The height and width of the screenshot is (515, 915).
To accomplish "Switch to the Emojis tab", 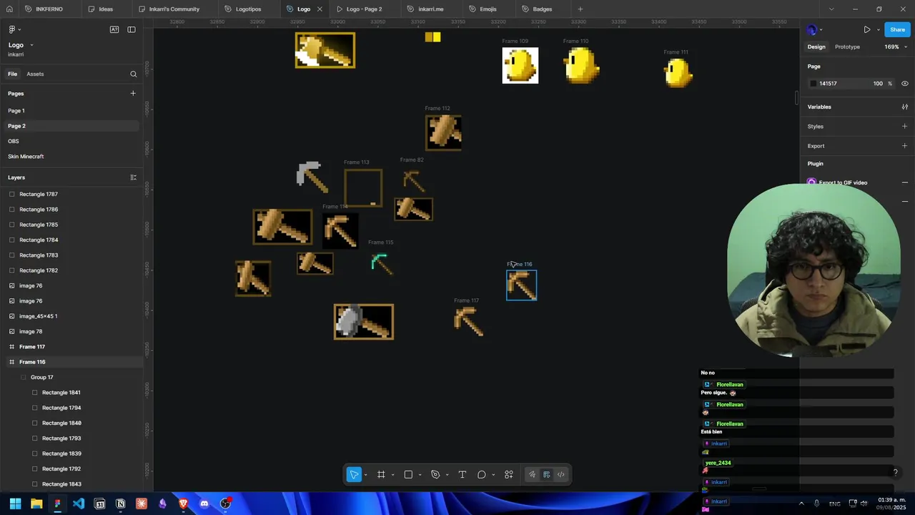I will [488, 9].
